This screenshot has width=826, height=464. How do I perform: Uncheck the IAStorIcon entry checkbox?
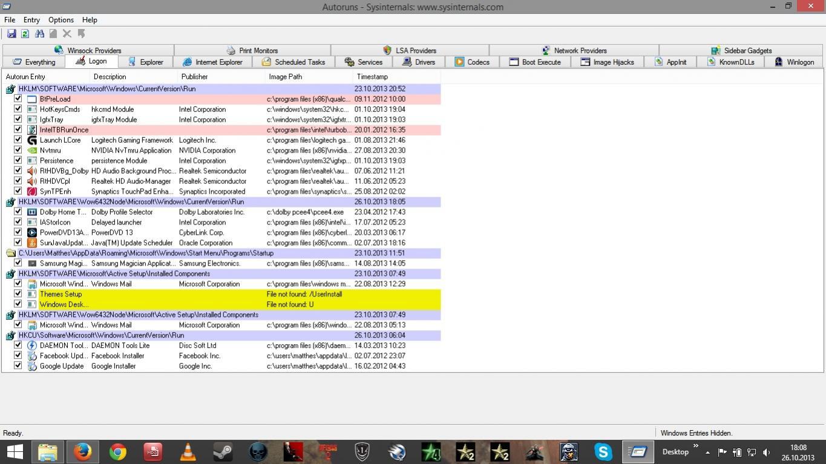(18, 222)
